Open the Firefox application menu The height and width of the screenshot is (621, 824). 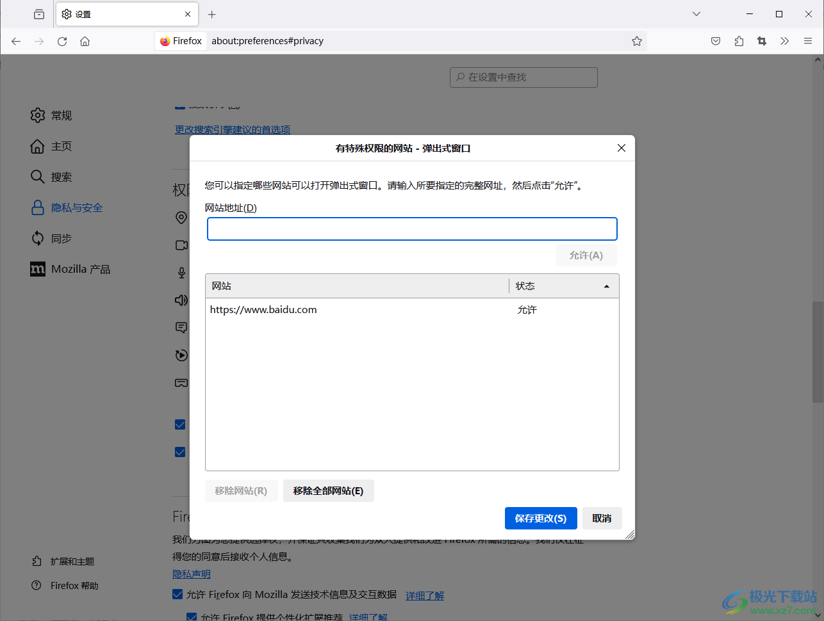tap(808, 41)
